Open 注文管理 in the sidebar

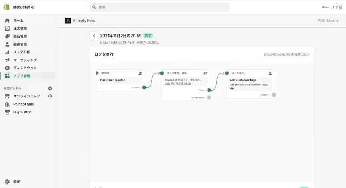[20, 28]
